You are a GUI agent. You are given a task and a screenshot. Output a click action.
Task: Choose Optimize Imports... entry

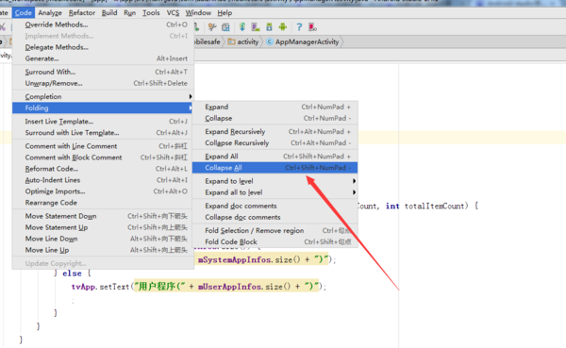(103, 191)
